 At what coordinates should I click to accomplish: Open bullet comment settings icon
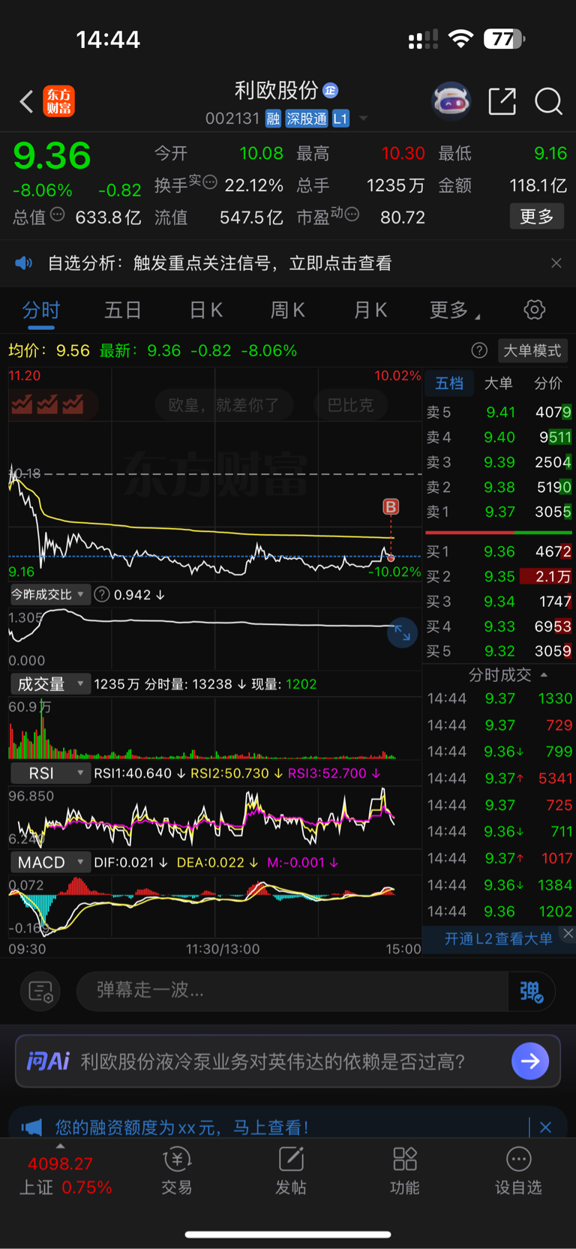pos(40,992)
